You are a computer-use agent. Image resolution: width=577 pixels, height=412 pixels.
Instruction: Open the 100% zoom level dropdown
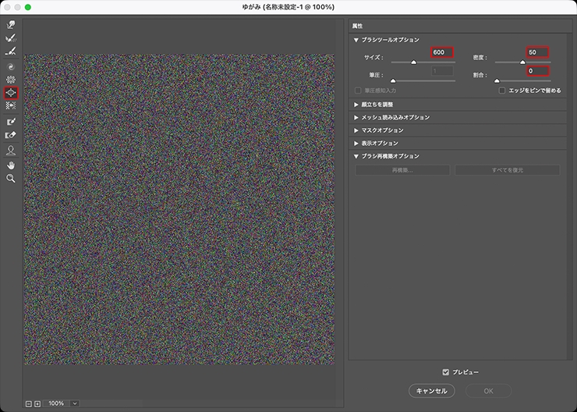click(x=75, y=403)
